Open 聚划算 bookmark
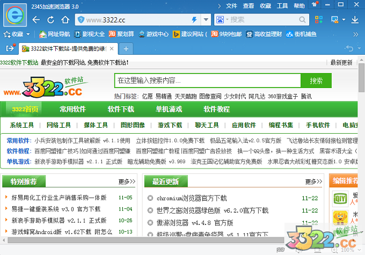365x255 pixels. click(121, 34)
